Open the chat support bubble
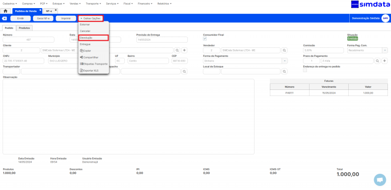Screen dimensions: 391x190 [x=380, y=180]
